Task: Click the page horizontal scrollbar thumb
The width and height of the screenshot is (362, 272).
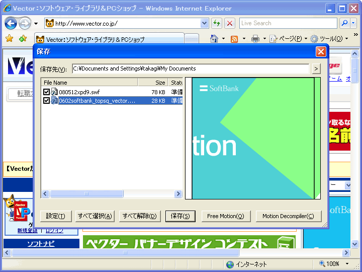Action: point(125,252)
